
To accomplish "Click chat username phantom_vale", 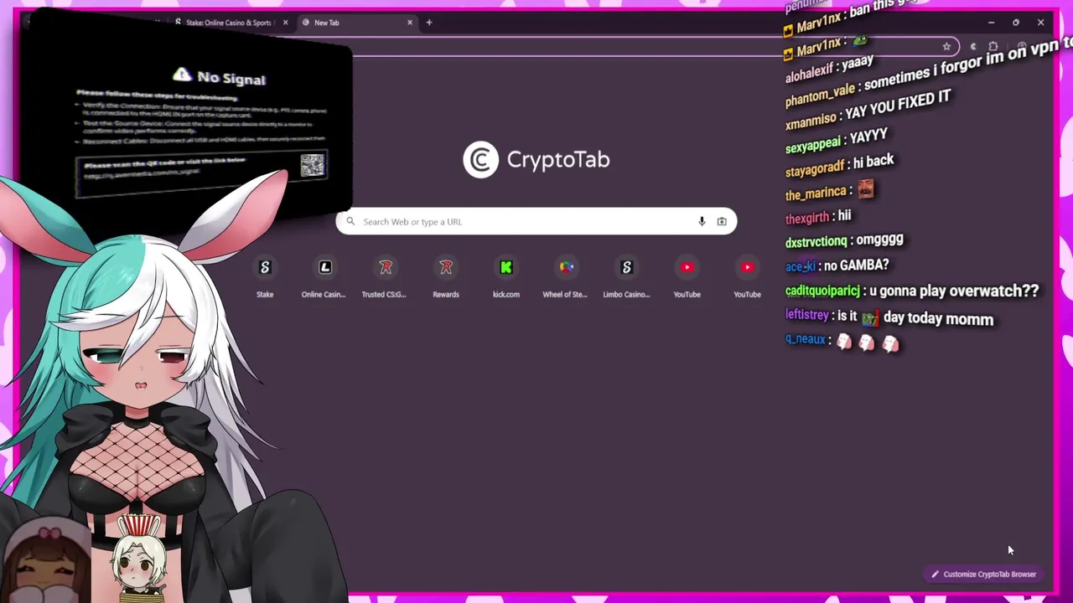I will tap(820, 95).
